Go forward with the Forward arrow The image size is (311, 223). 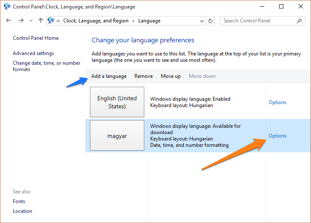21,20
